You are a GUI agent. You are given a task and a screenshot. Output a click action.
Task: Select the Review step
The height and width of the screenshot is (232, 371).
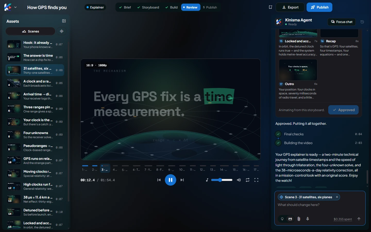[x=191, y=7]
